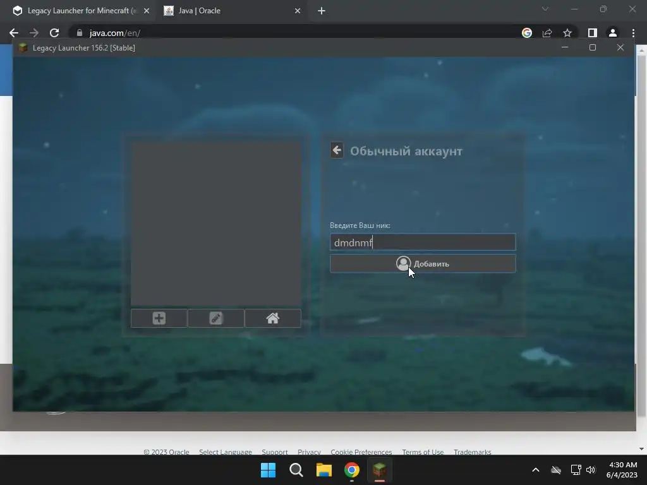Reload the java.com page
Screen dimensions: 647x485
pos(54,33)
